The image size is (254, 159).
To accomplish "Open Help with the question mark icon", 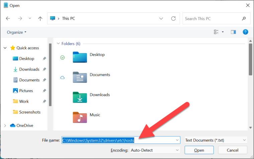I will pos(245,32).
